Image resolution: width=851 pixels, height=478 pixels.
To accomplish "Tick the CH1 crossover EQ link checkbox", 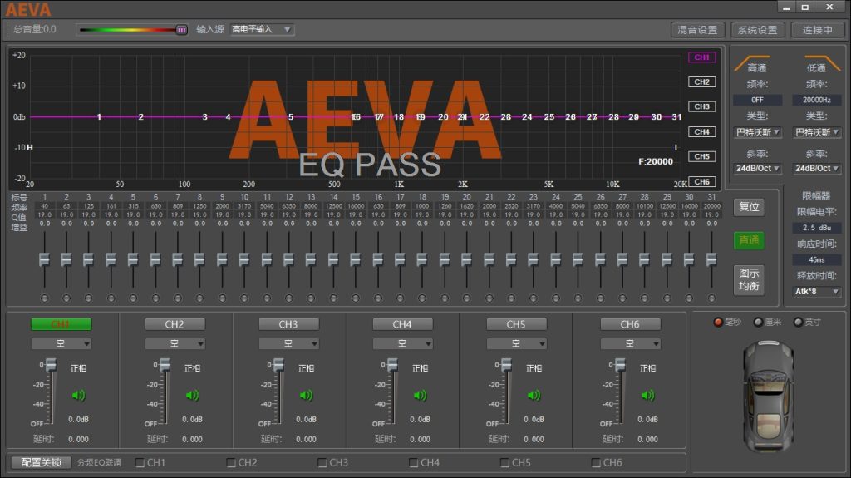I will point(140,463).
